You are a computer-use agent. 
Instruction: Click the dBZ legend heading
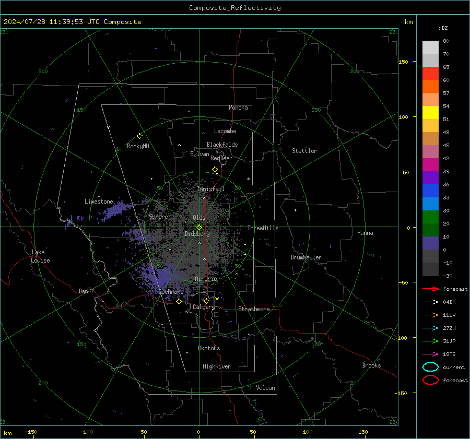pos(443,28)
